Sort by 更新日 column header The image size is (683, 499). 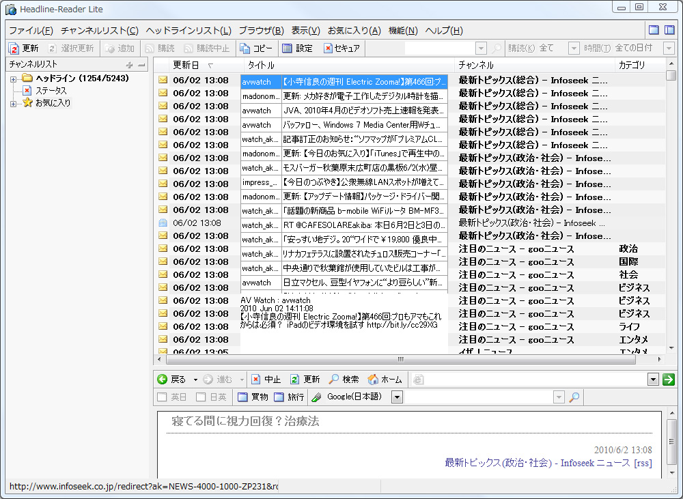click(x=206, y=66)
